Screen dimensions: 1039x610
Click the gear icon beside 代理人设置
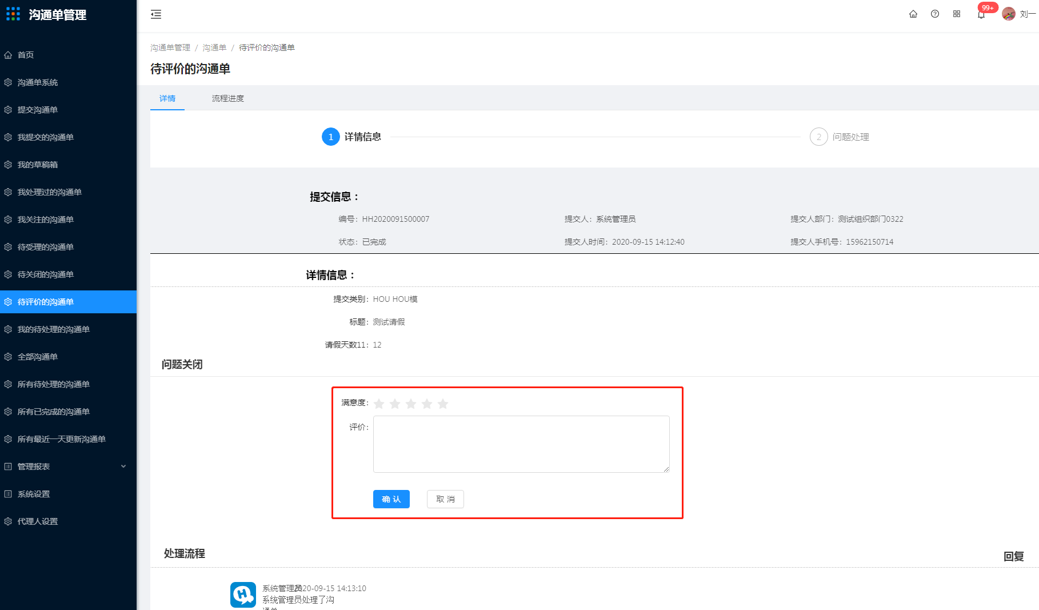[8, 521]
